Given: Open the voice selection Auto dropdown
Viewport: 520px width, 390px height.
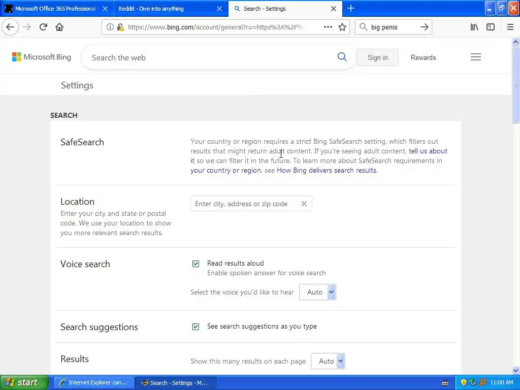Looking at the screenshot, I should (317, 292).
